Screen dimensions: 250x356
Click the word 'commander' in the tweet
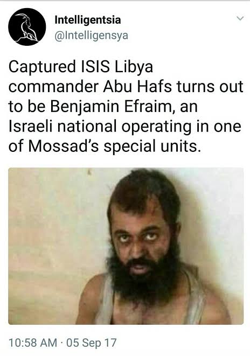pyautogui.click(x=53, y=87)
